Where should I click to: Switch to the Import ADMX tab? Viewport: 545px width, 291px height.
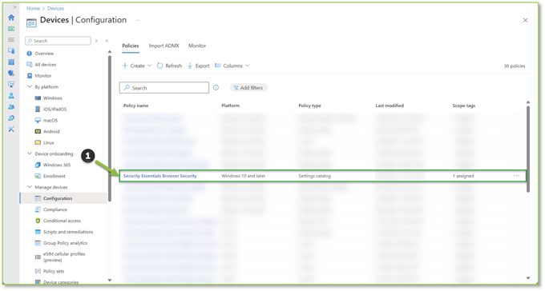(163, 46)
